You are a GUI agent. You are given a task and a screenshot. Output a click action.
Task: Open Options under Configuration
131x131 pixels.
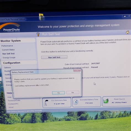pos(7,67)
